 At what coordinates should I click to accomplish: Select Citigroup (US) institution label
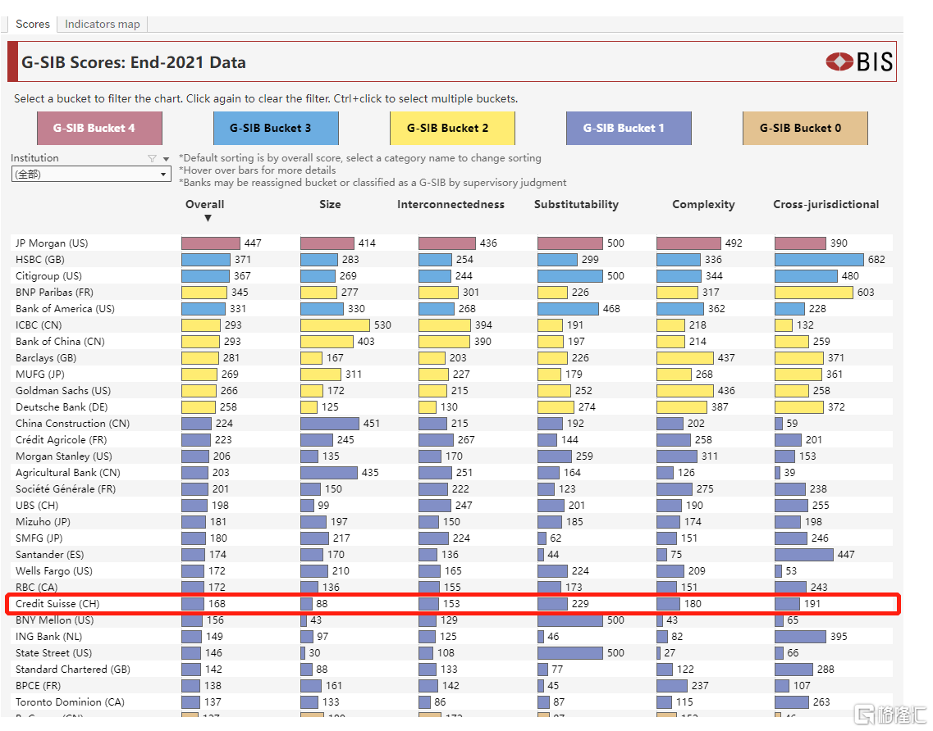(x=48, y=276)
